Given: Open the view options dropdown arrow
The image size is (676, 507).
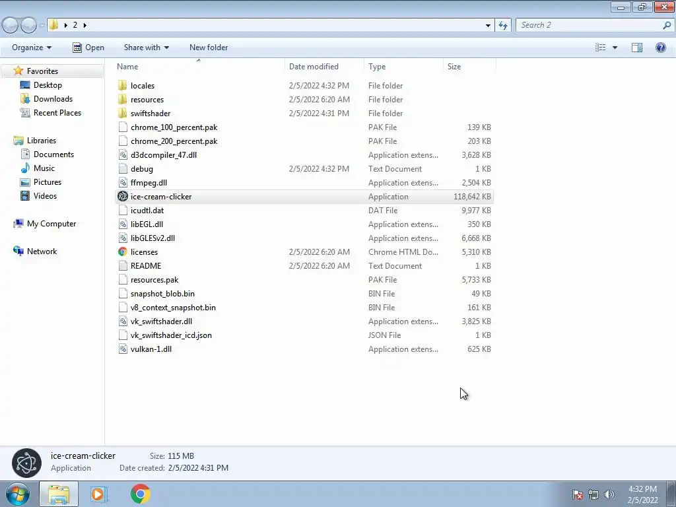Looking at the screenshot, I should (x=615, y=48).
